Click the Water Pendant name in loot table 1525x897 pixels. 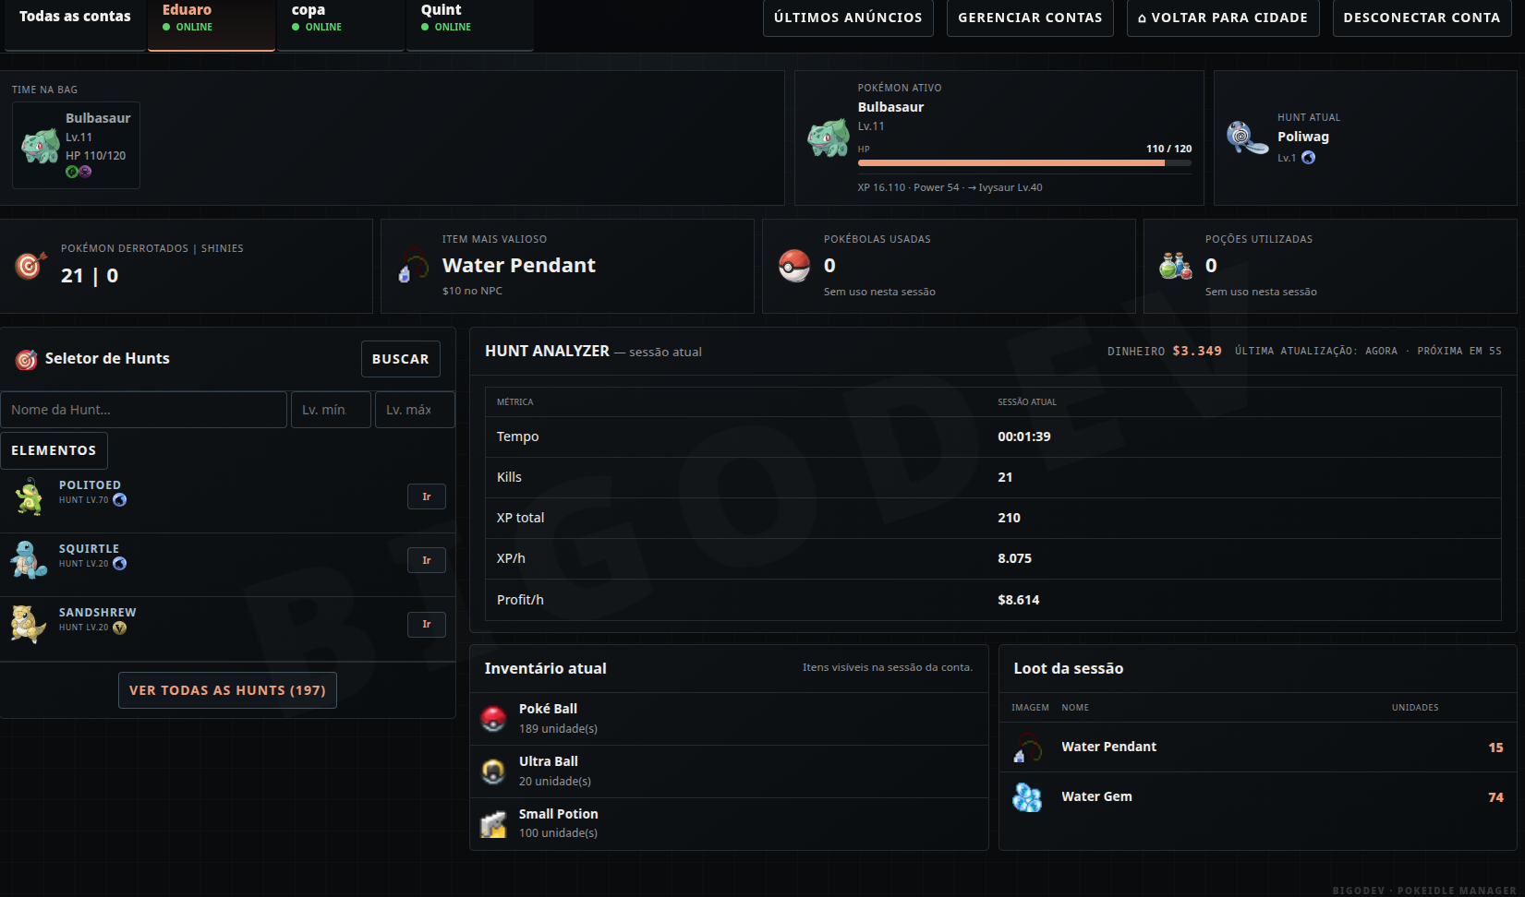1108,747
